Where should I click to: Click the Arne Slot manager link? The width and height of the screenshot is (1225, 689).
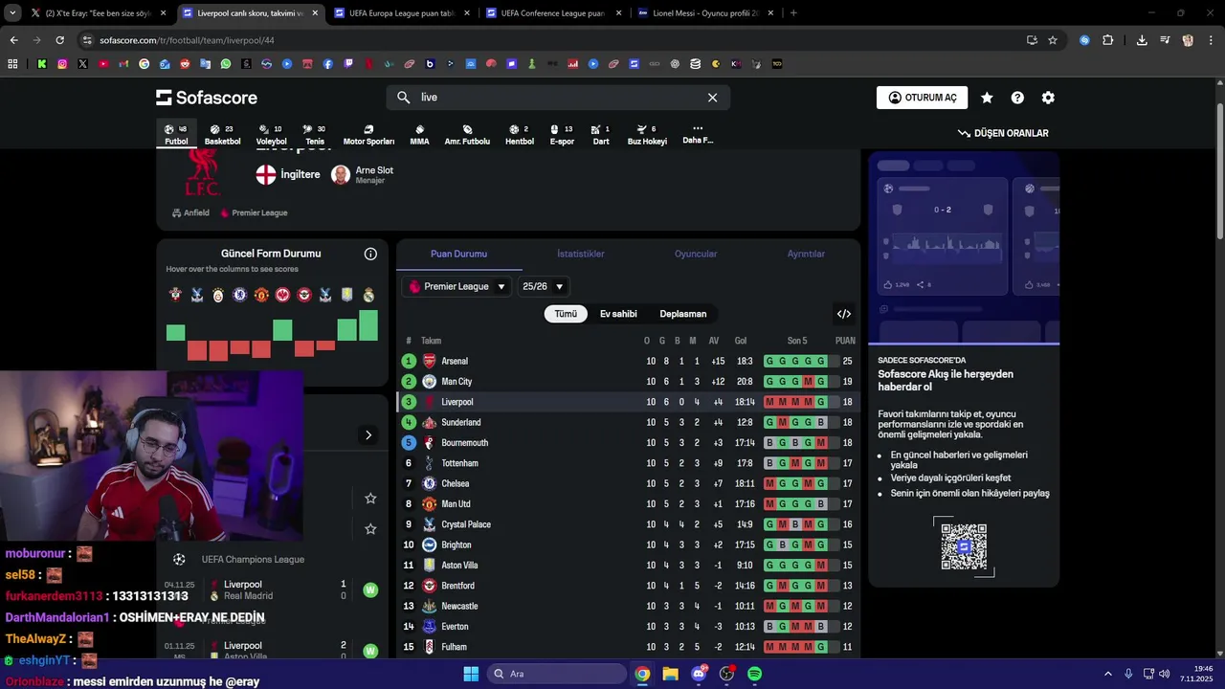point(362,174)
